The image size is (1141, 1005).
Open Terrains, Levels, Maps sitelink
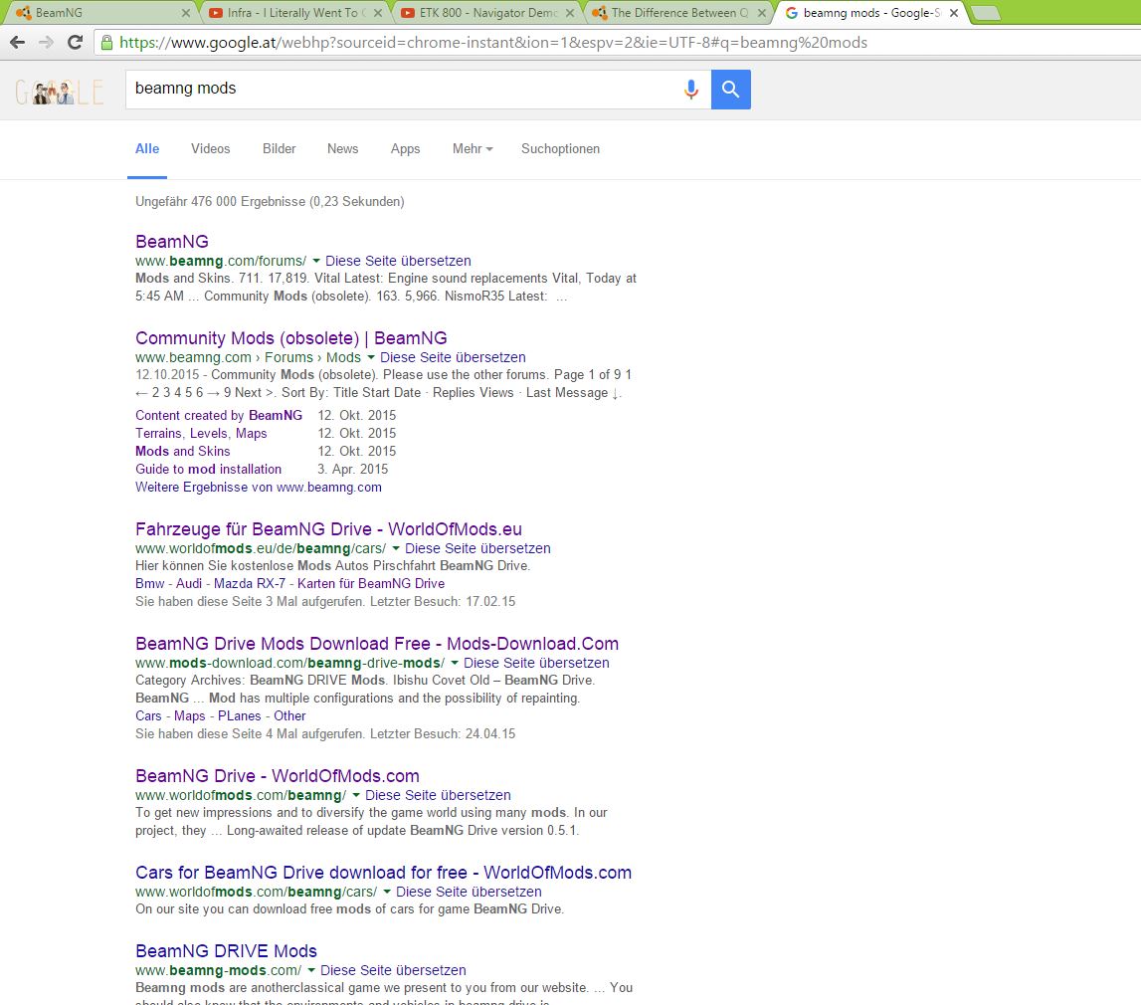tap(201, 433)
